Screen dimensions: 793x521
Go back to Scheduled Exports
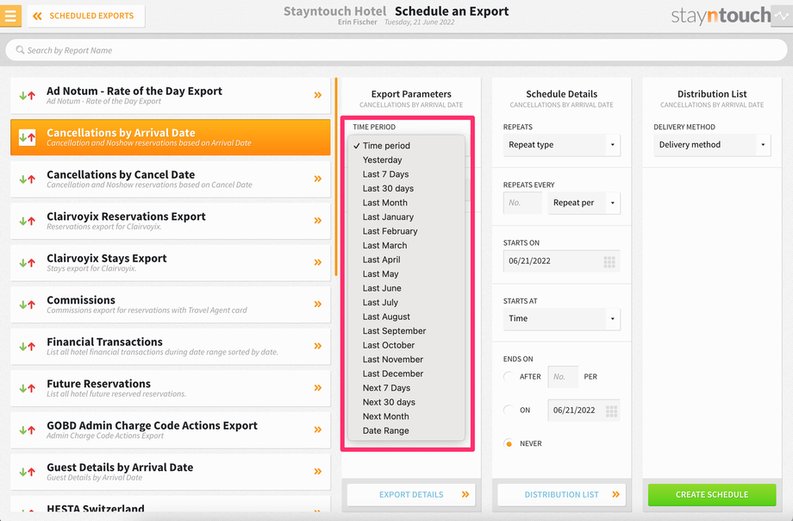[x=86, y=16]
